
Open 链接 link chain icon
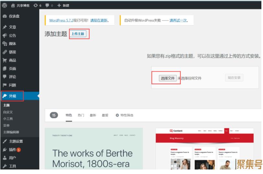point(5,52)
